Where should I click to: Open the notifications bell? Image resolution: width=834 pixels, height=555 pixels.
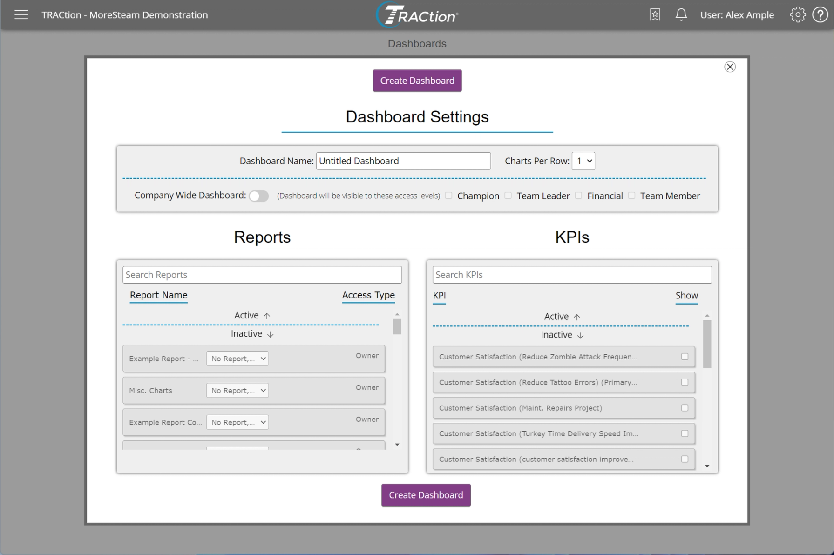(x=681, y=15)
